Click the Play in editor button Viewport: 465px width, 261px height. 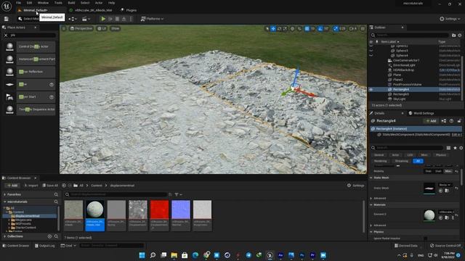coord(103,19)
